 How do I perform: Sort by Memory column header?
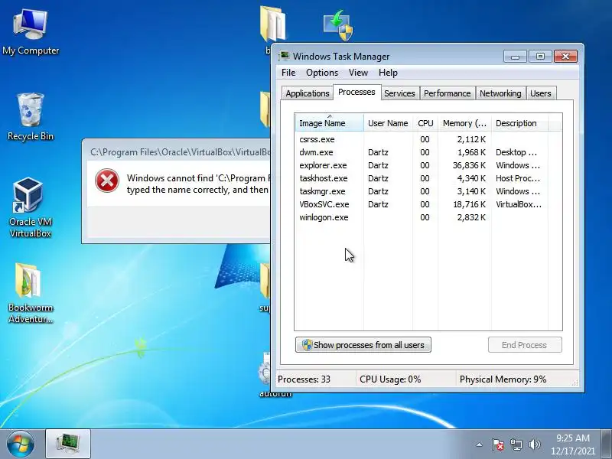click(x=464, y=123)
